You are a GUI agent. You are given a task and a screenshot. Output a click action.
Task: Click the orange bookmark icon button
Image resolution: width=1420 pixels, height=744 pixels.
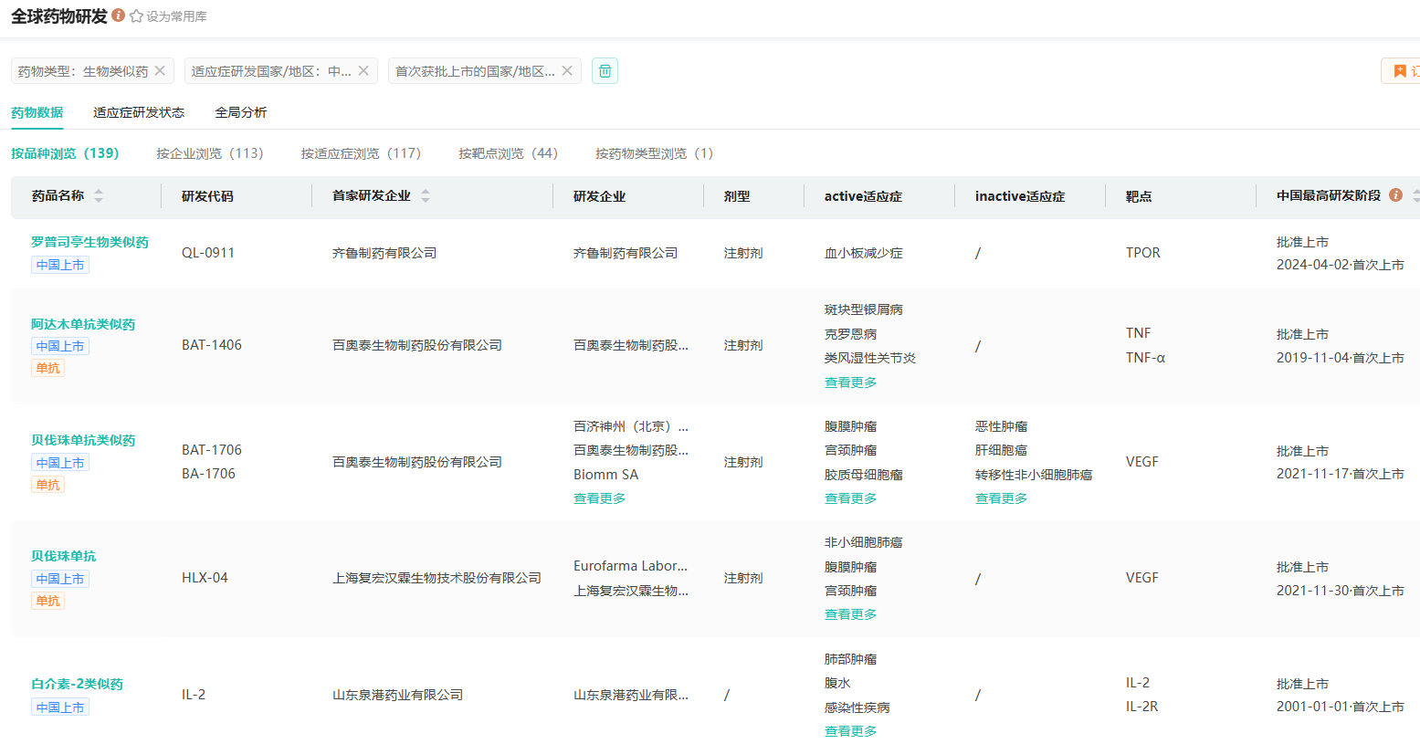[x=1400, y=71]
